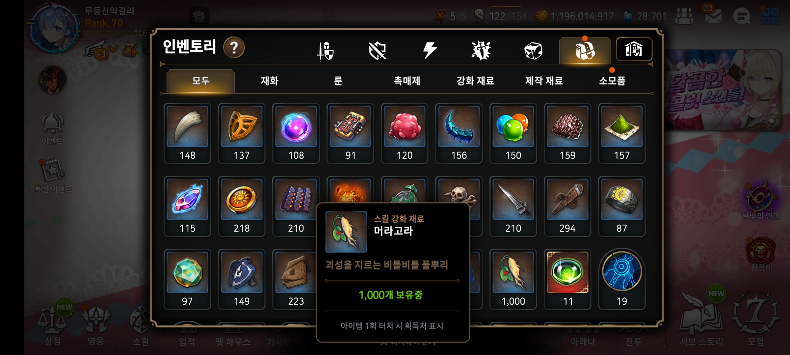790x355 pixels.
Task: Switch to the 강화 재료 tab
Action: tap(475, 81)
